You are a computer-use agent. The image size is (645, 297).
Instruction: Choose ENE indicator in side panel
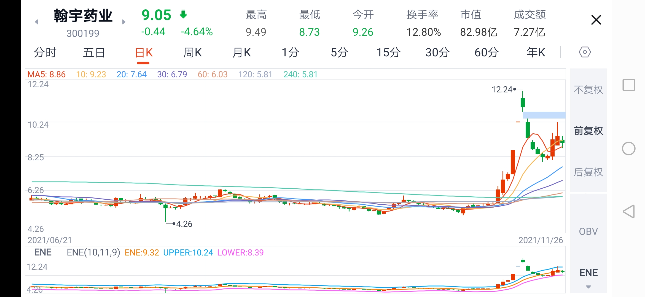[x=588, y=273]
